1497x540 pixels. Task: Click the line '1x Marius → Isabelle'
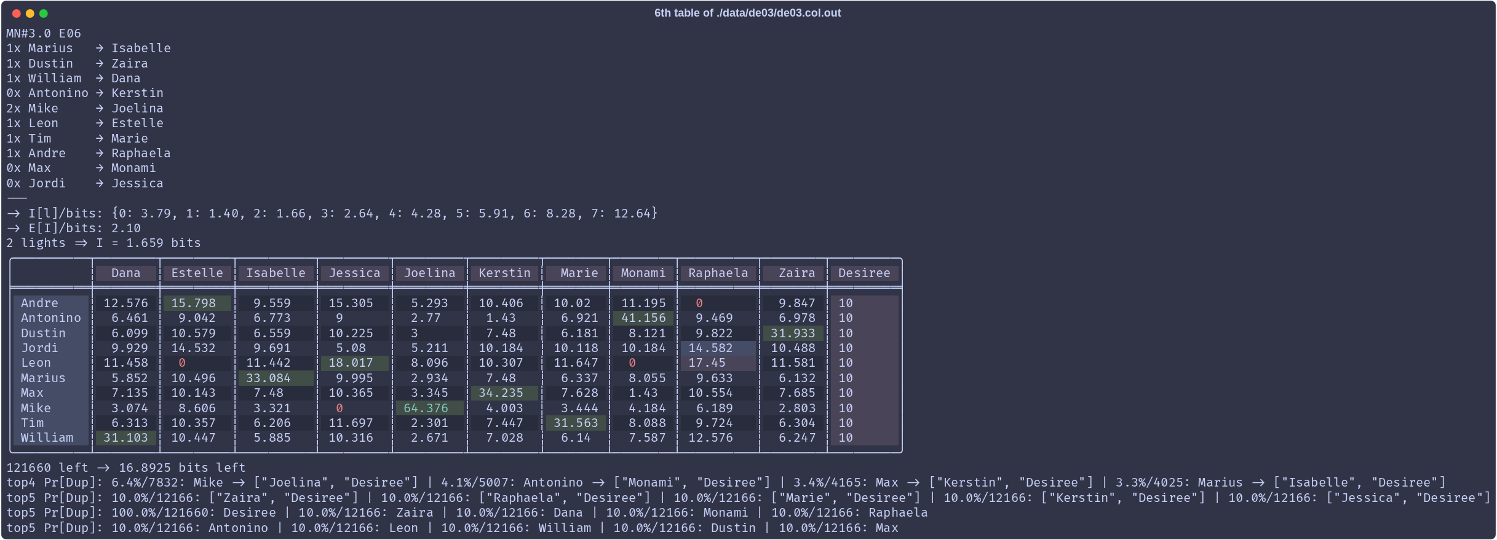coord(89,48)
